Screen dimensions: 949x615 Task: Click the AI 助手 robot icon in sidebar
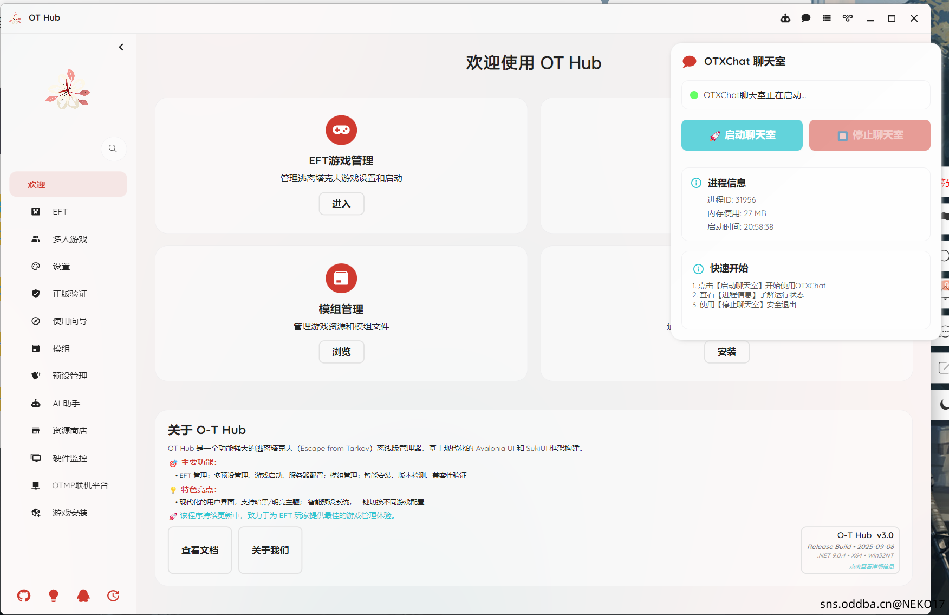36,404
